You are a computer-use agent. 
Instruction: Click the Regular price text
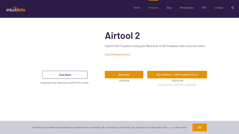[177, 85]
